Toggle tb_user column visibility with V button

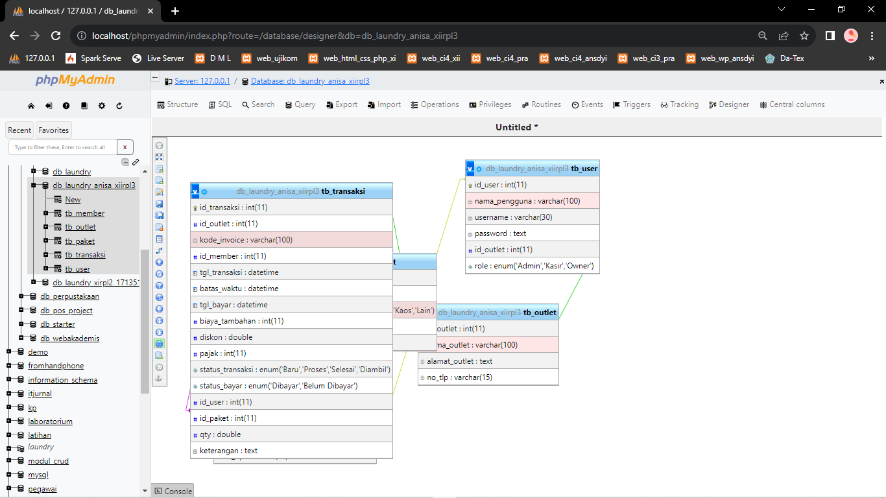click(470, 169)
